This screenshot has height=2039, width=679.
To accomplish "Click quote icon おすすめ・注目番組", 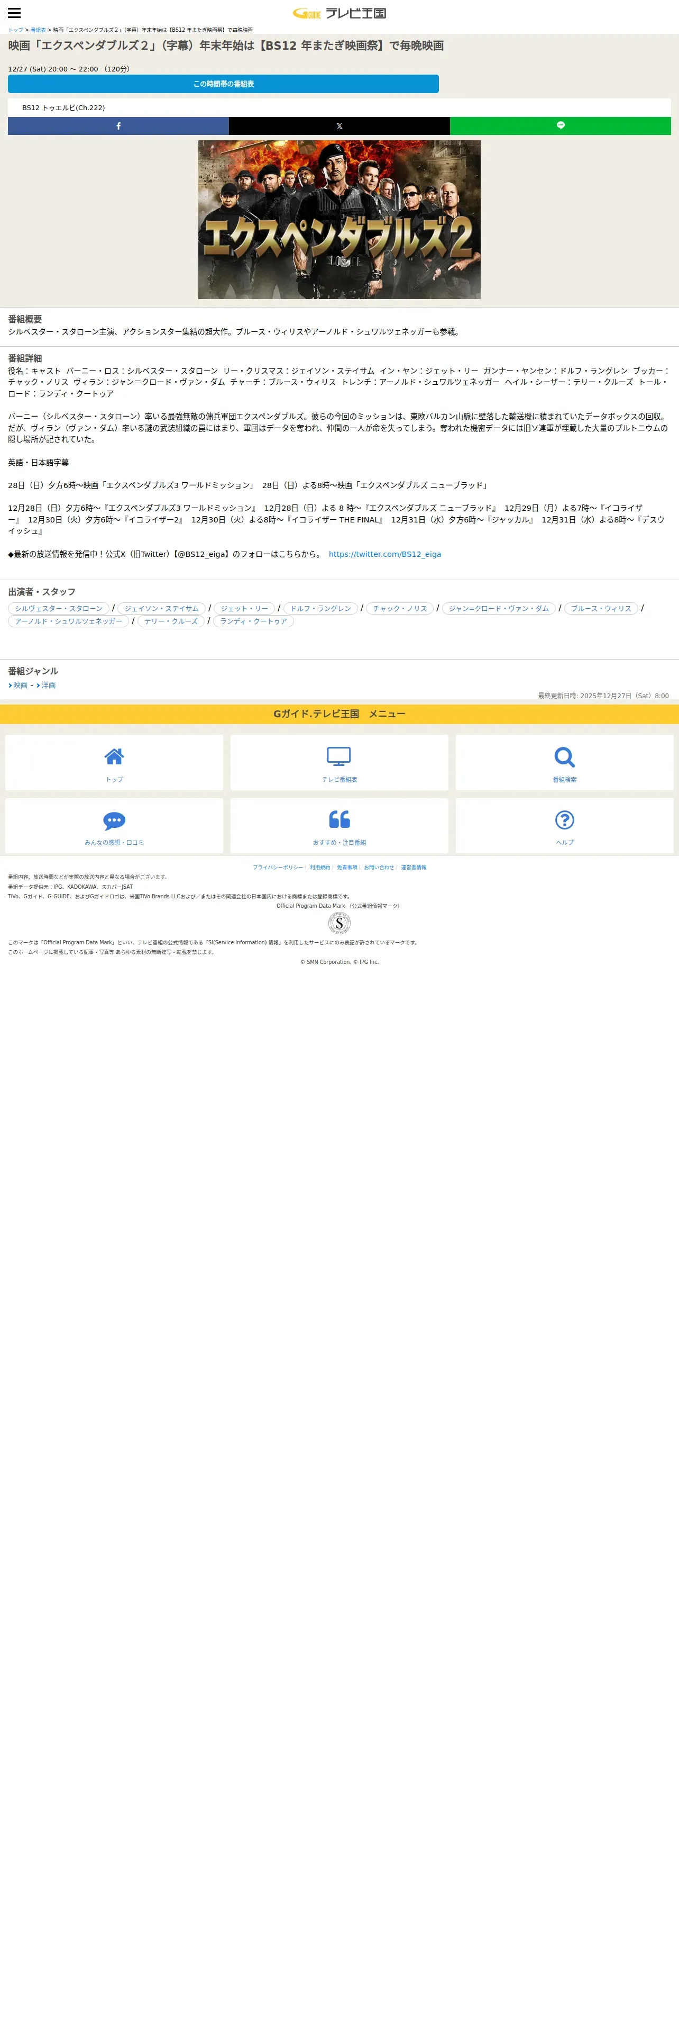I will click(339, 826).
